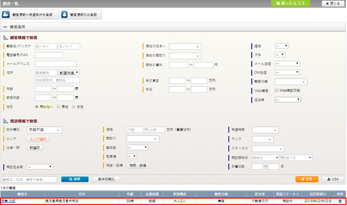Open the 現在の間取り dropdown
Screen dimensions: 347x206
pos(185,56)
